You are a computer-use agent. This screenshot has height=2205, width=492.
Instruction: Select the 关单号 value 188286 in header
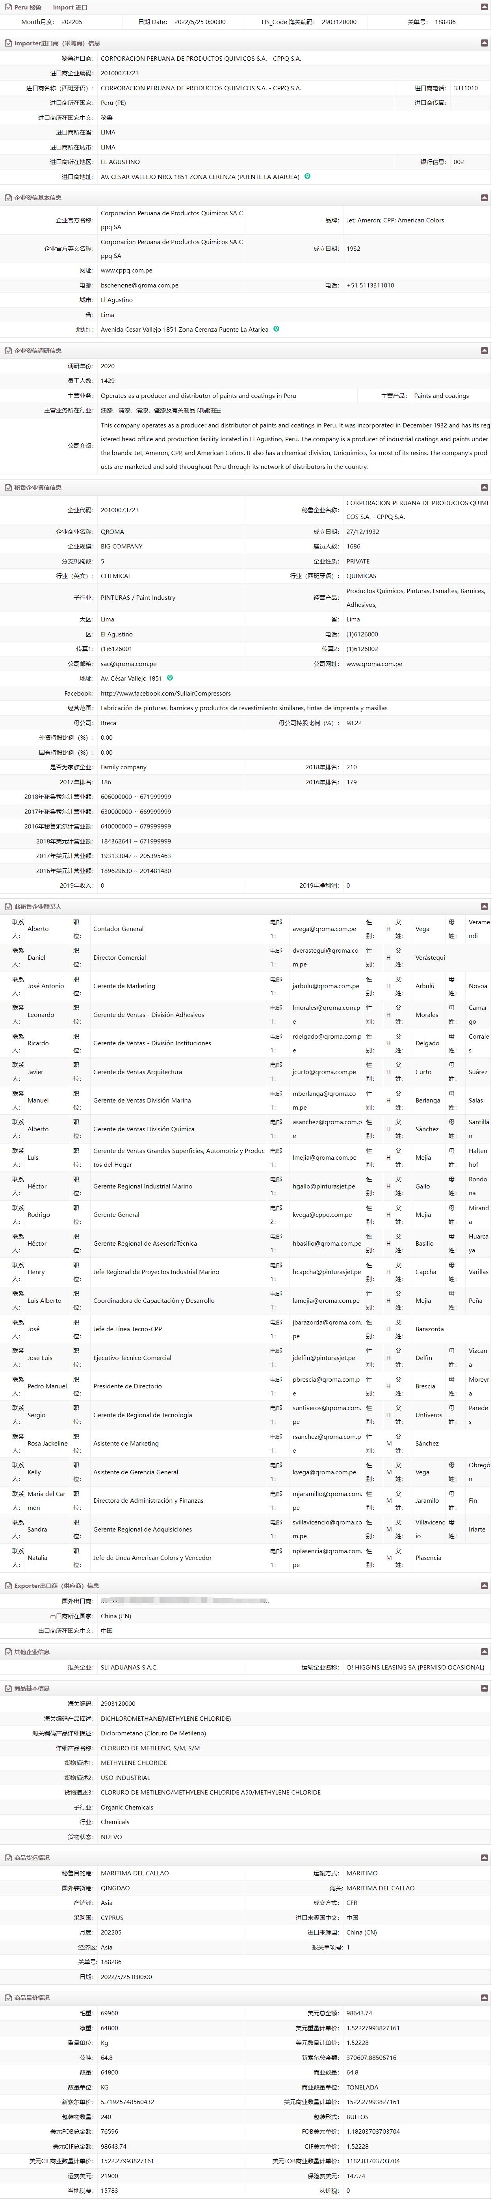point(445,22)
